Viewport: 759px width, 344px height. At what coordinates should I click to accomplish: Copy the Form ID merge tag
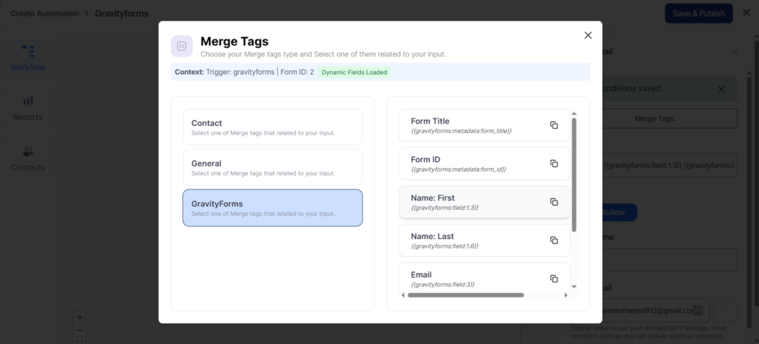[554, 163]
